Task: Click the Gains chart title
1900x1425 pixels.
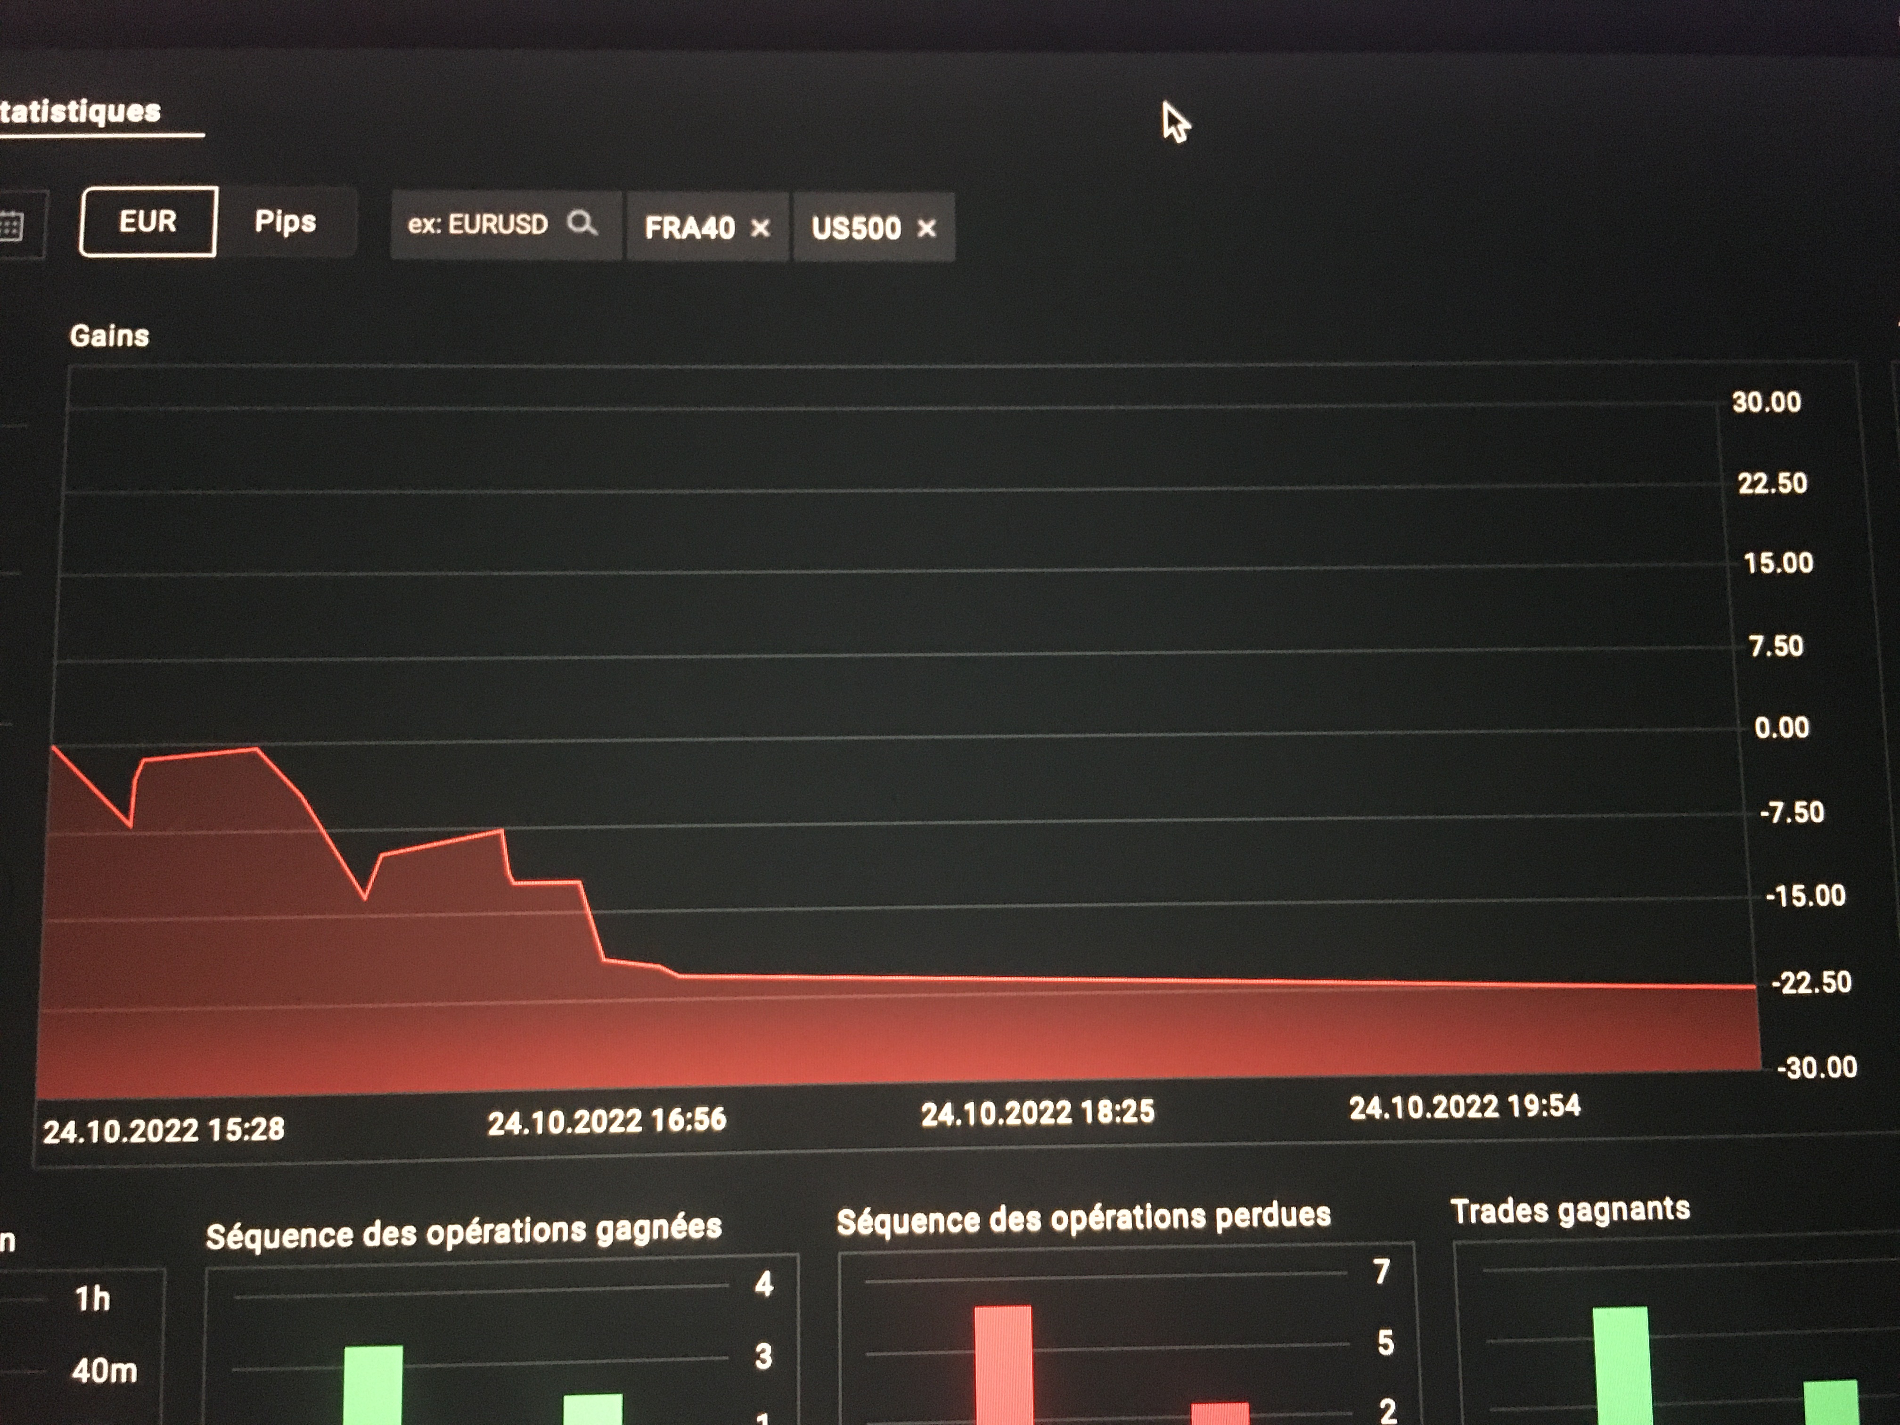Action: pyautogui.click(x=109, y=336)
